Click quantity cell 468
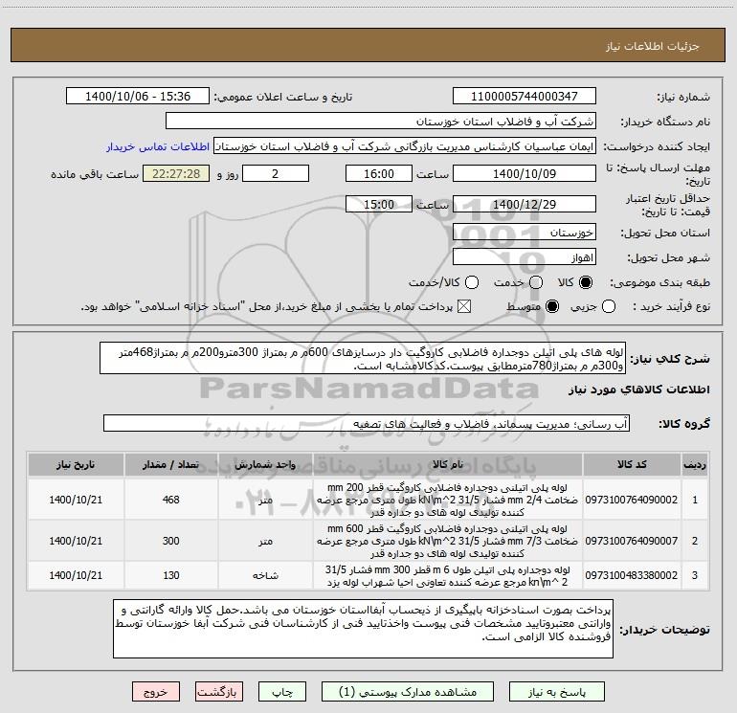 click(170, 500)
